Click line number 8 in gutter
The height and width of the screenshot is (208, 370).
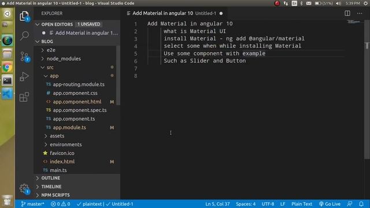click(x=135, y=76)
